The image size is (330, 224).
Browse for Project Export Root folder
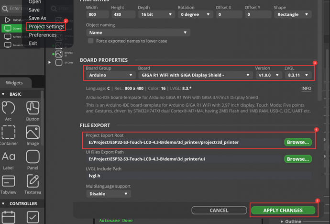(x=298, y=143)
